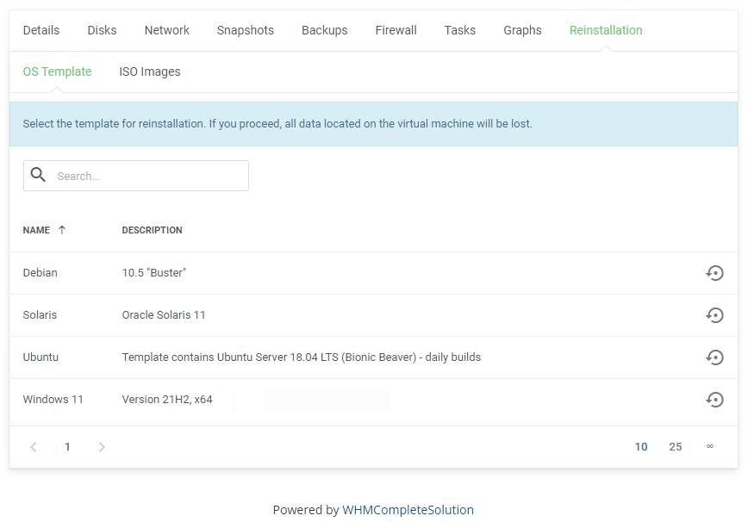748x522 pixels.
Task: Click inside the template search field
Action: click(146, 176)
